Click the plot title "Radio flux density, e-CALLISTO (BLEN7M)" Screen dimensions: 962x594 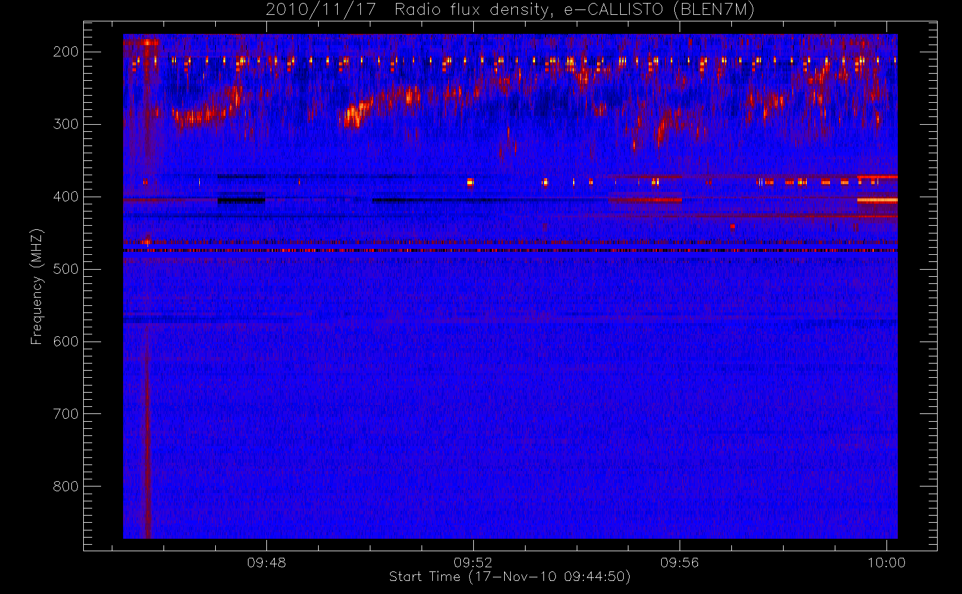pyautogui.click(x=574, y=10)
